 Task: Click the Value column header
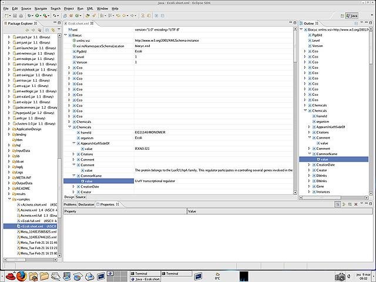click(x=280, y=211)
